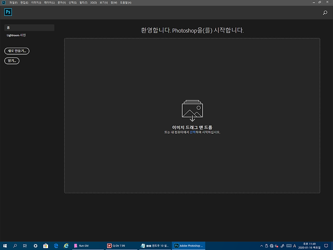333x250 pixels.
Task: Open Windows taskbar search
Action: (x=15, y=246)
